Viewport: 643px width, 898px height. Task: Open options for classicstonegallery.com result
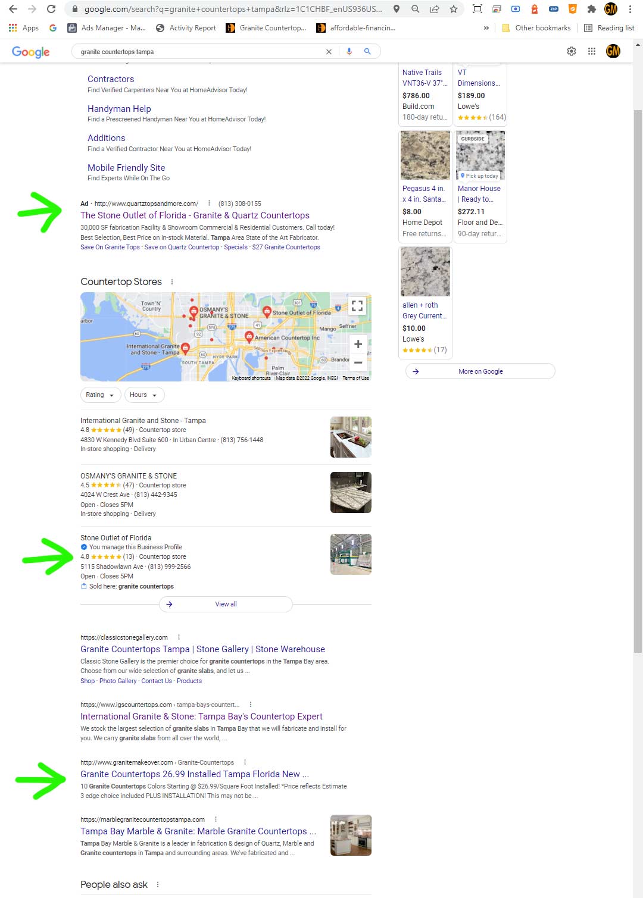[x=179, y=637]
